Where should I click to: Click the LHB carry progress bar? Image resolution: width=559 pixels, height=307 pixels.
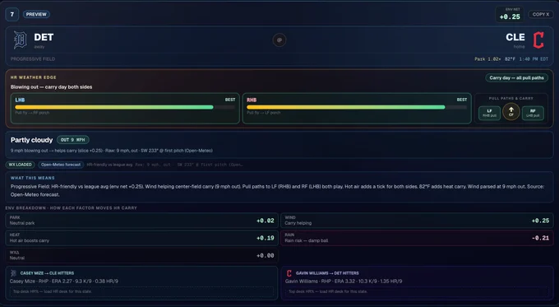pyautogui.click(x=125, y=107)
